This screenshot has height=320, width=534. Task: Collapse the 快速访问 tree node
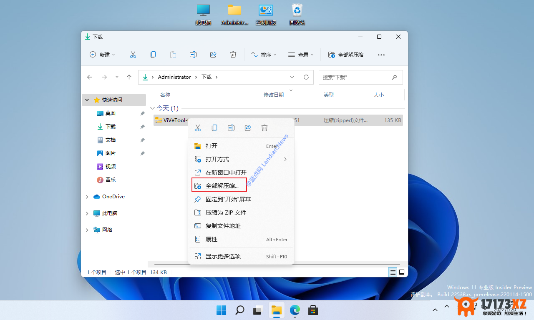(87, 100)
